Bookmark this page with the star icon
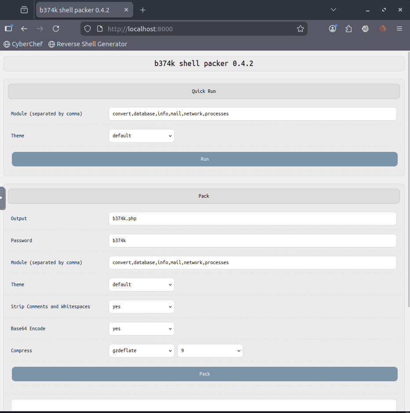The image size is (410, 413). pyautogui.click(x=300, y=29)
